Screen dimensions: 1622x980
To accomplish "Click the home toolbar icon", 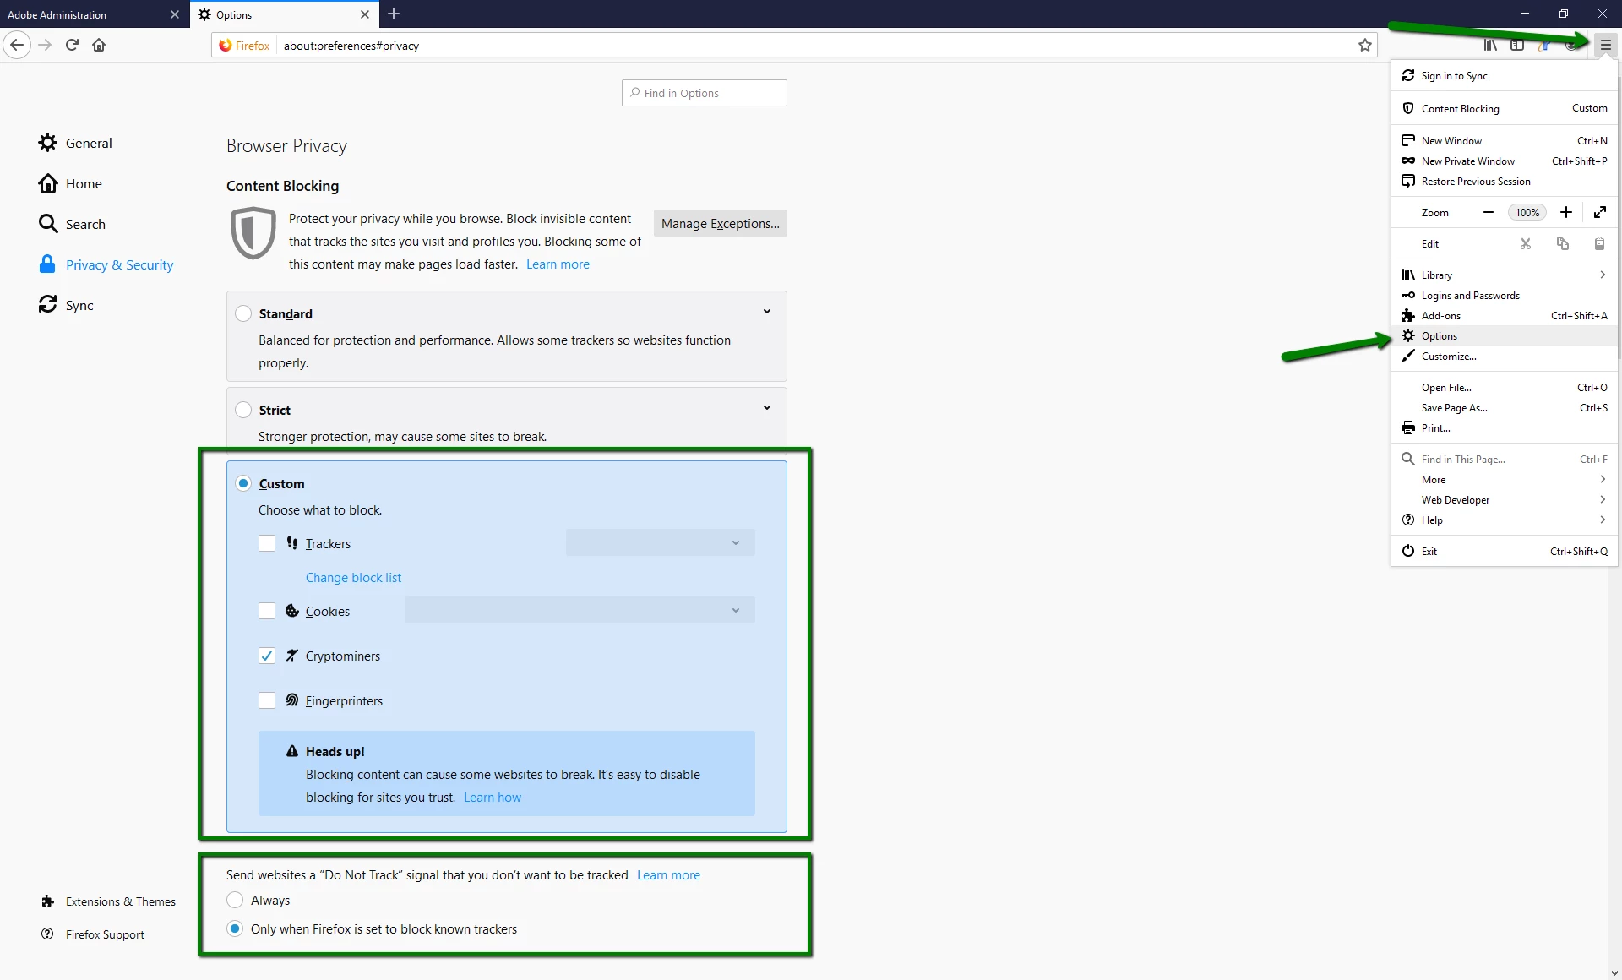I will point(99,46).
